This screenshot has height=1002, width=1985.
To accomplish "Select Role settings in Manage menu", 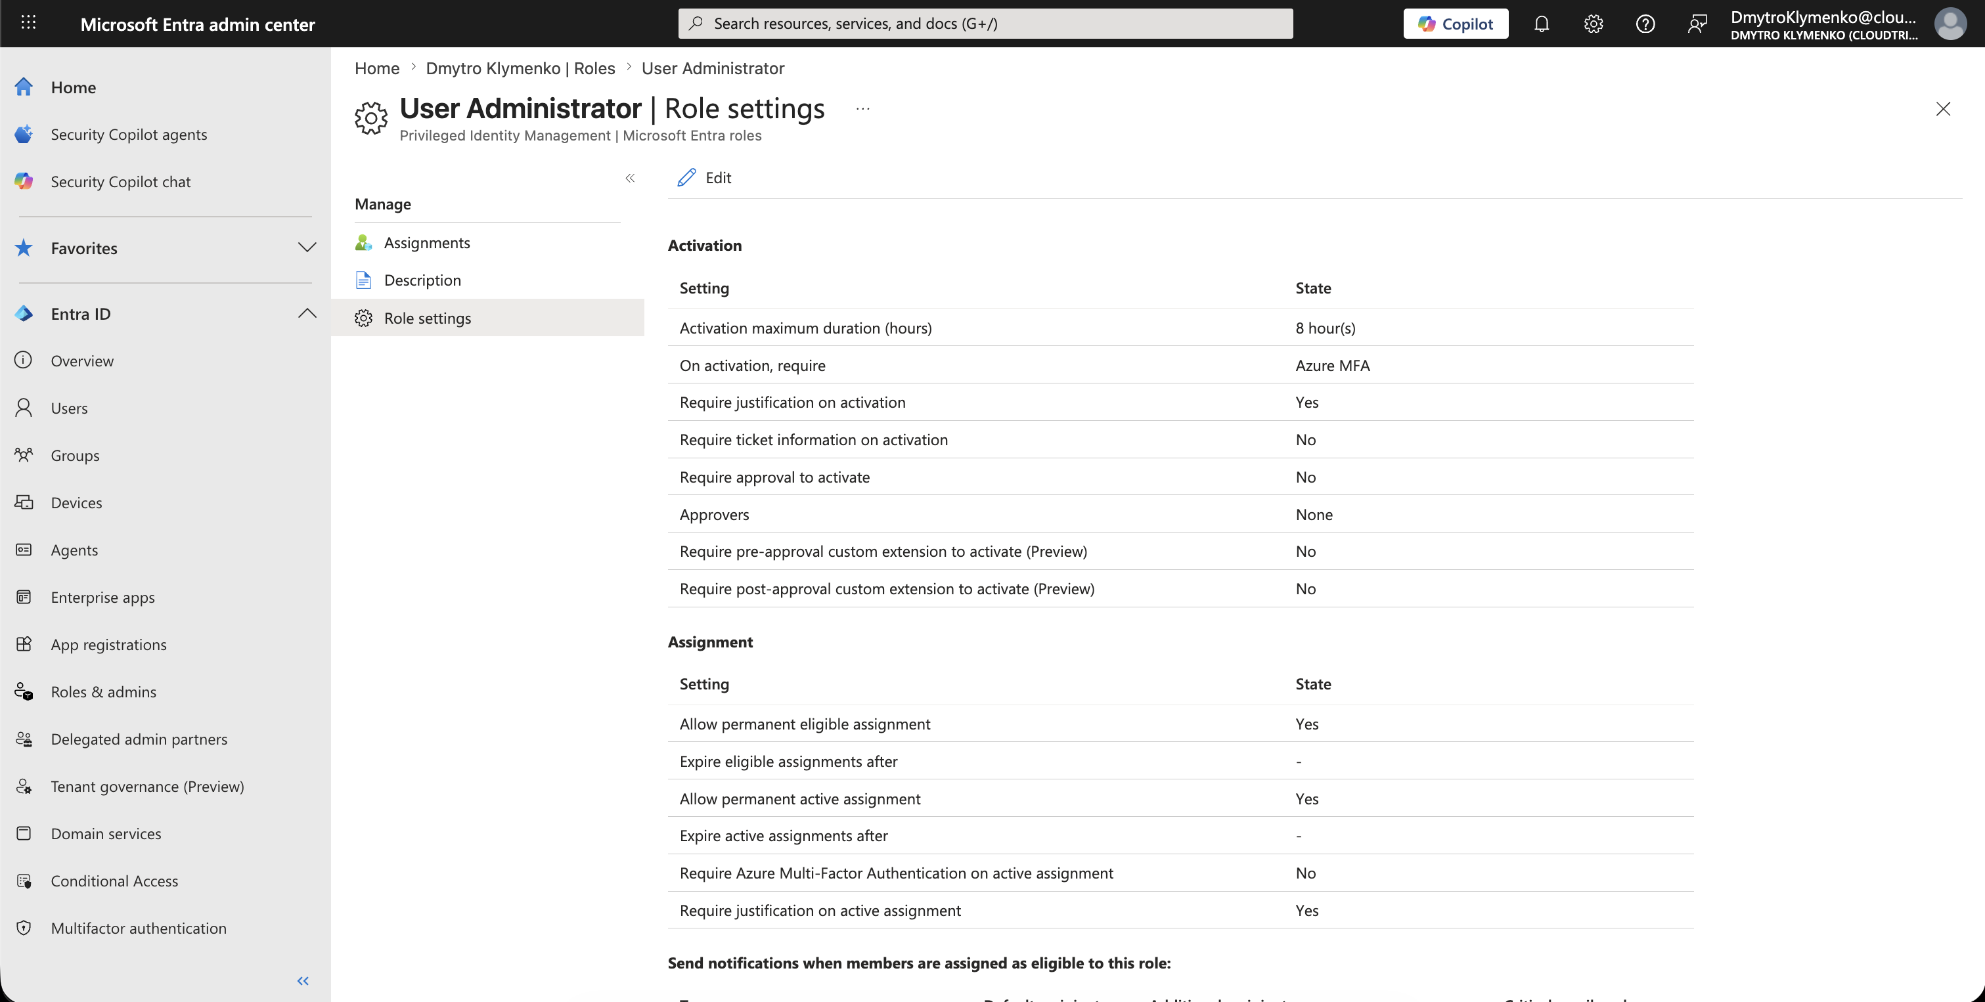I will tap(488, 318).
